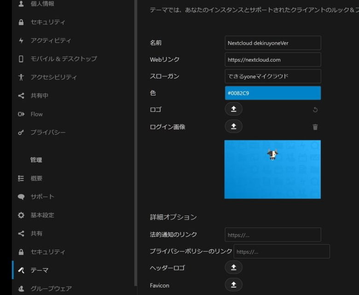The width and height of the screenshot is (359, 295).
Task: Click the sidebar vertical scrollbar
Action: (x=135, y=143)
